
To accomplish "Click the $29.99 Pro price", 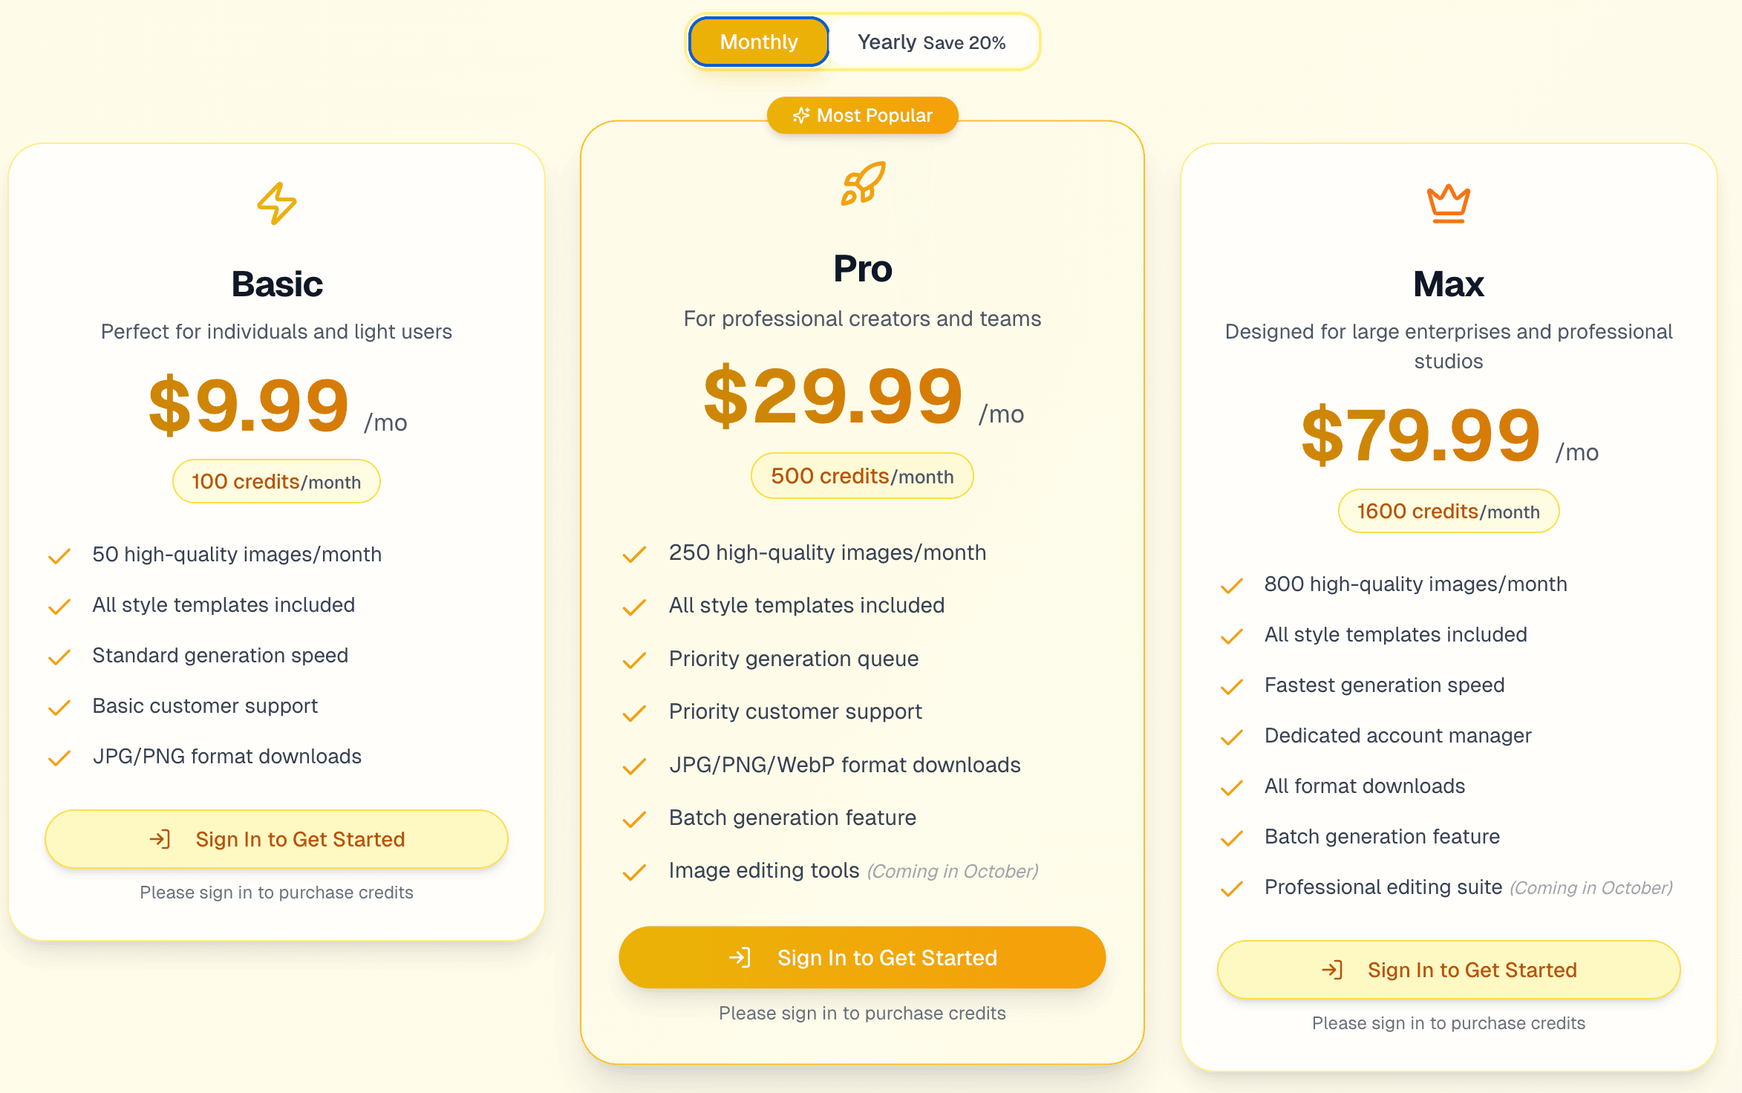I will pos(833,397).
